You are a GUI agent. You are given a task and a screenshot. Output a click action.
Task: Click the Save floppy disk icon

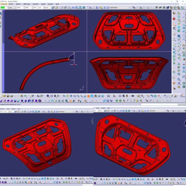(x=8, y=96)
